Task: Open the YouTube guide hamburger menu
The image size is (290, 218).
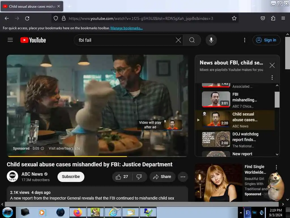Action: [10, 40]
